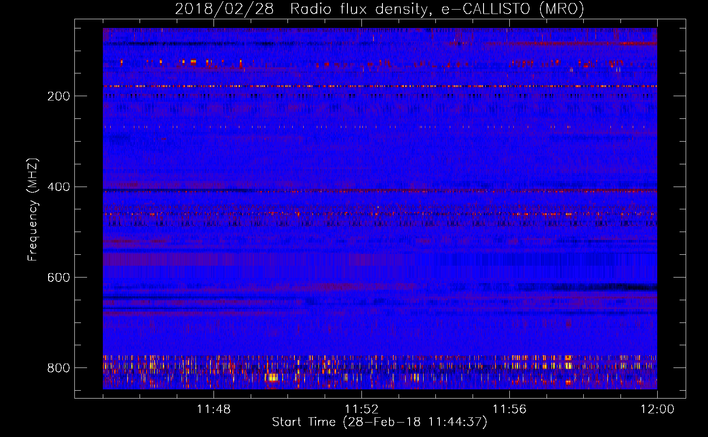The height and width of the screenshot is (437, 708).
Task: Click the '200' frequency tick label
Action: (59, 96)
